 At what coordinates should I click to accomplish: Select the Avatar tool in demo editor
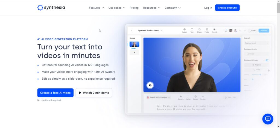185,30
